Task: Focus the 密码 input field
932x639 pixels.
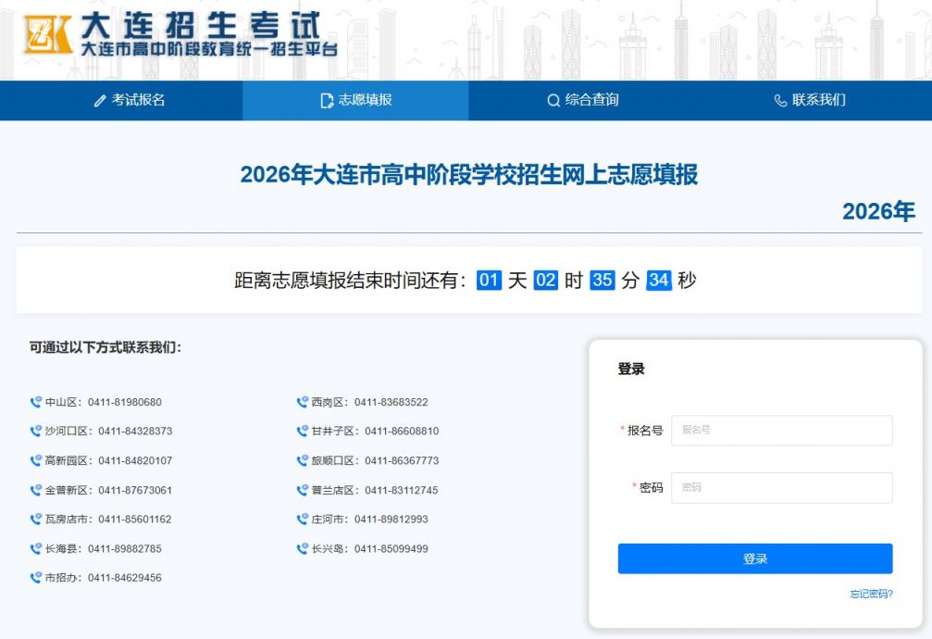Action: (782, 488)
